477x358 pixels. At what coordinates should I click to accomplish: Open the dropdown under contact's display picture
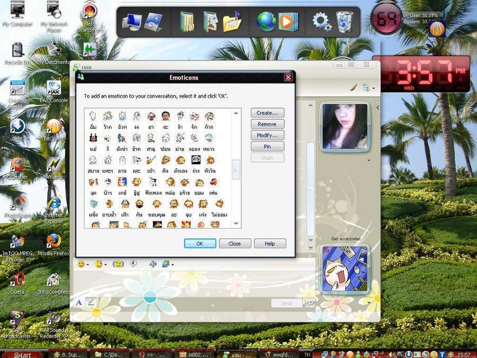tap(369, 160)
